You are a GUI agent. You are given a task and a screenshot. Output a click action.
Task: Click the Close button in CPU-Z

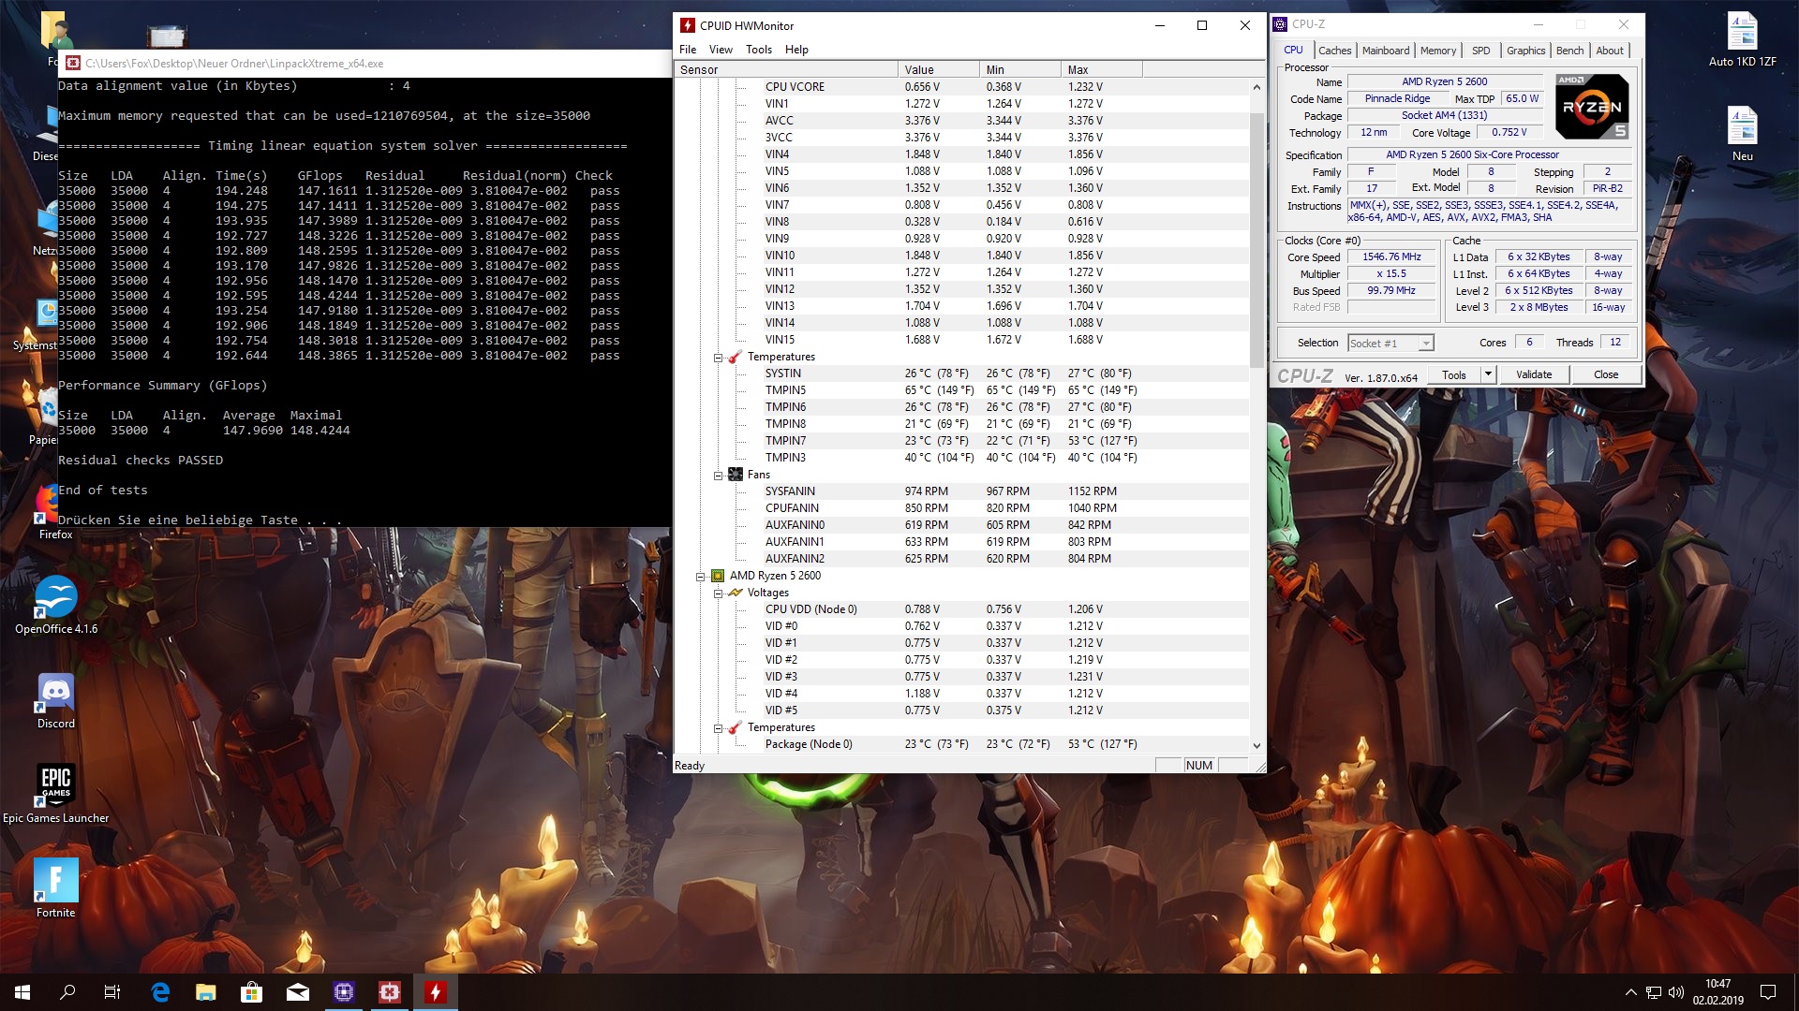[1605, 374]
